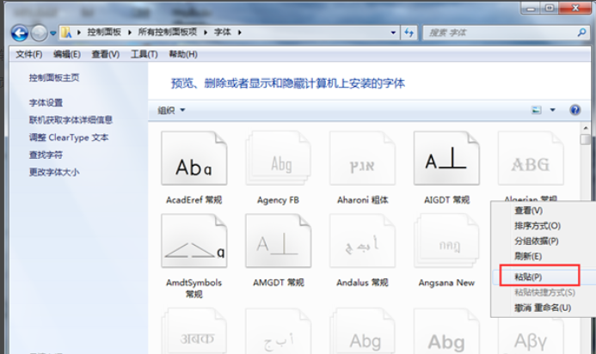Open the 工具(T) menu
The height and width of the screenshot is (354, 596).
pyautogui.click(x=144, y=54)
